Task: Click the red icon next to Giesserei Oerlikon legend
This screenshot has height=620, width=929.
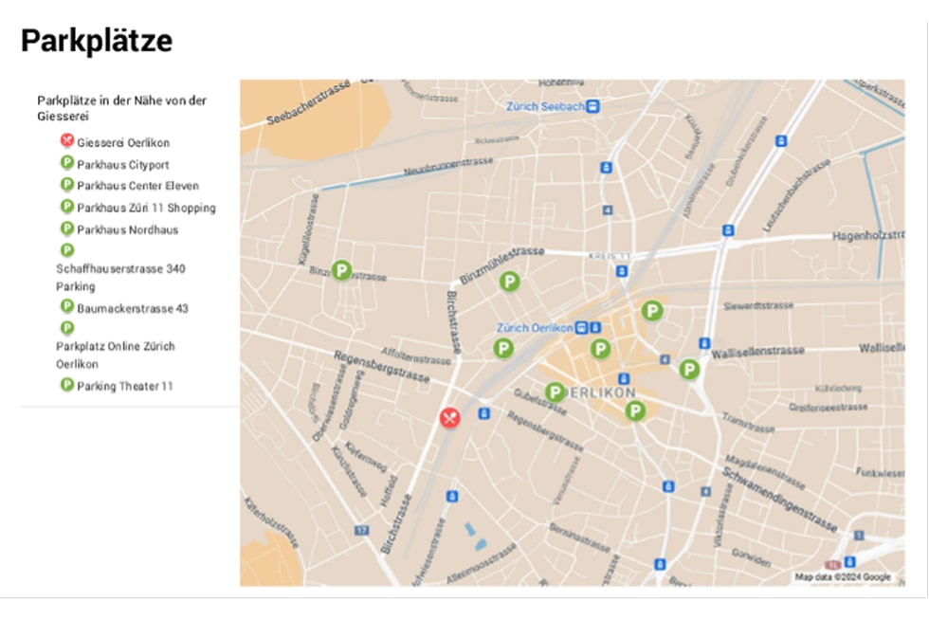Action: click(x=67, y=140)
